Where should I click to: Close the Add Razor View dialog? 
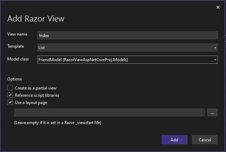[x=218, y=7]
